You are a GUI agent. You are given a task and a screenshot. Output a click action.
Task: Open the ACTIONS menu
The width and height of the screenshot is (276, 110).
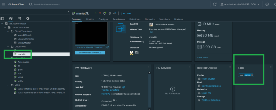[126, 13]
